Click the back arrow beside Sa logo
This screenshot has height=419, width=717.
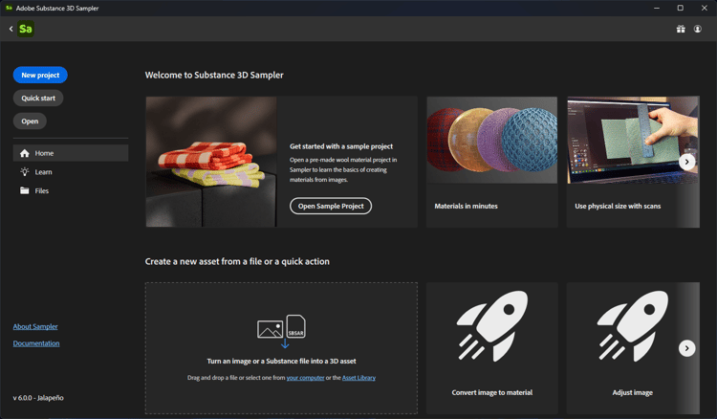point(11,29)
